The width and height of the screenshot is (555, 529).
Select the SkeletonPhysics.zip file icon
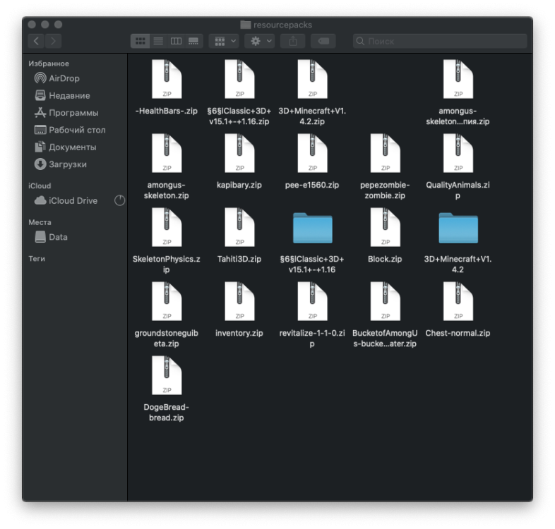coord(167,227)
